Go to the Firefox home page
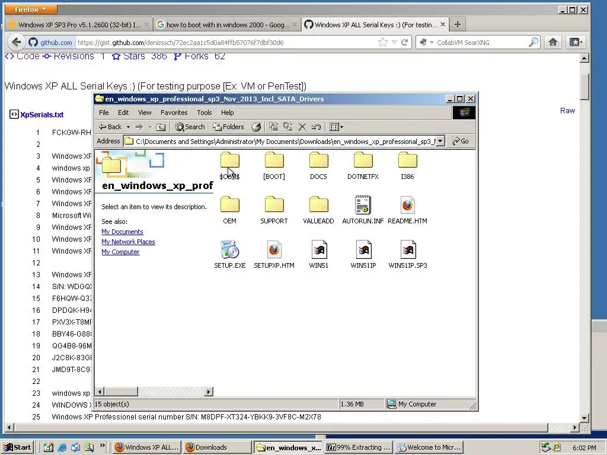607x455 pixels. click(553, 43)
